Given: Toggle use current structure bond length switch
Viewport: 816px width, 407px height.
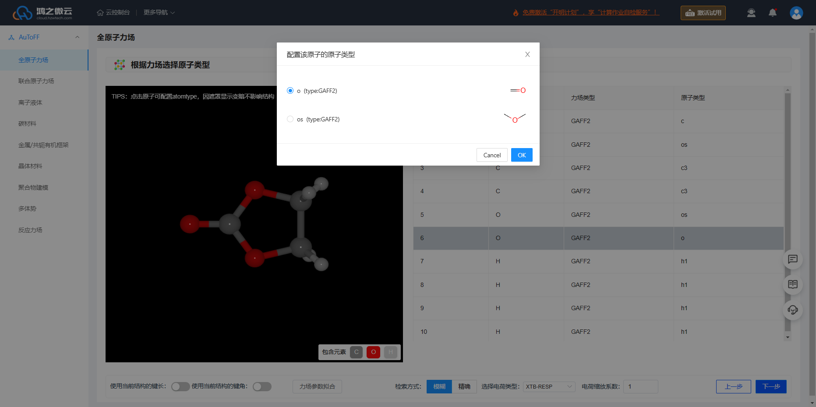Looking at the screenshot, I should click(180, 386).
